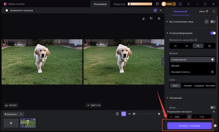Expand the Восстановление лица section

167,22
